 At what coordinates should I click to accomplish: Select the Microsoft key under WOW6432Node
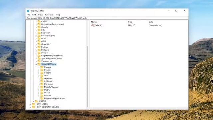[49, 84]
